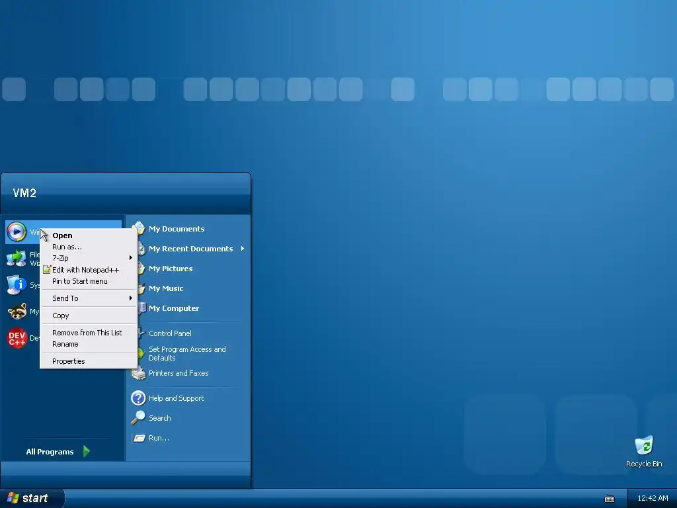Select Pin to Start menu
Viewport: 677px width, 508px height.
[x=89, y=281]
